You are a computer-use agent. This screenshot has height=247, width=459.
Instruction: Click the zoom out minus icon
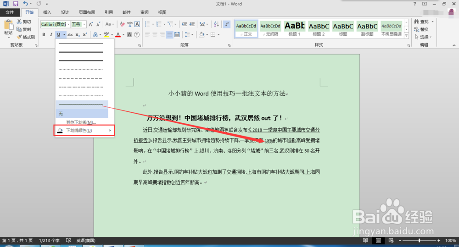coord(400,241)
